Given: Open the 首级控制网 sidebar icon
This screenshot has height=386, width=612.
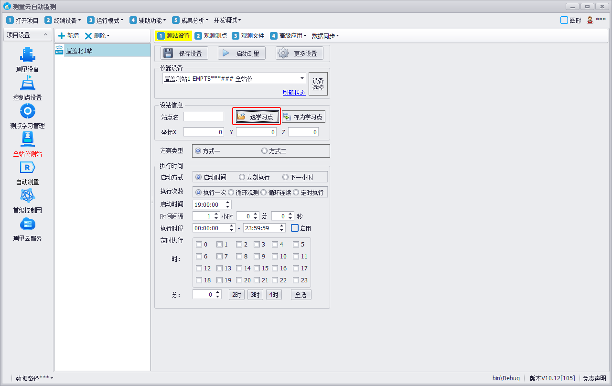Looking at the screenshot, I should [27, 196].
